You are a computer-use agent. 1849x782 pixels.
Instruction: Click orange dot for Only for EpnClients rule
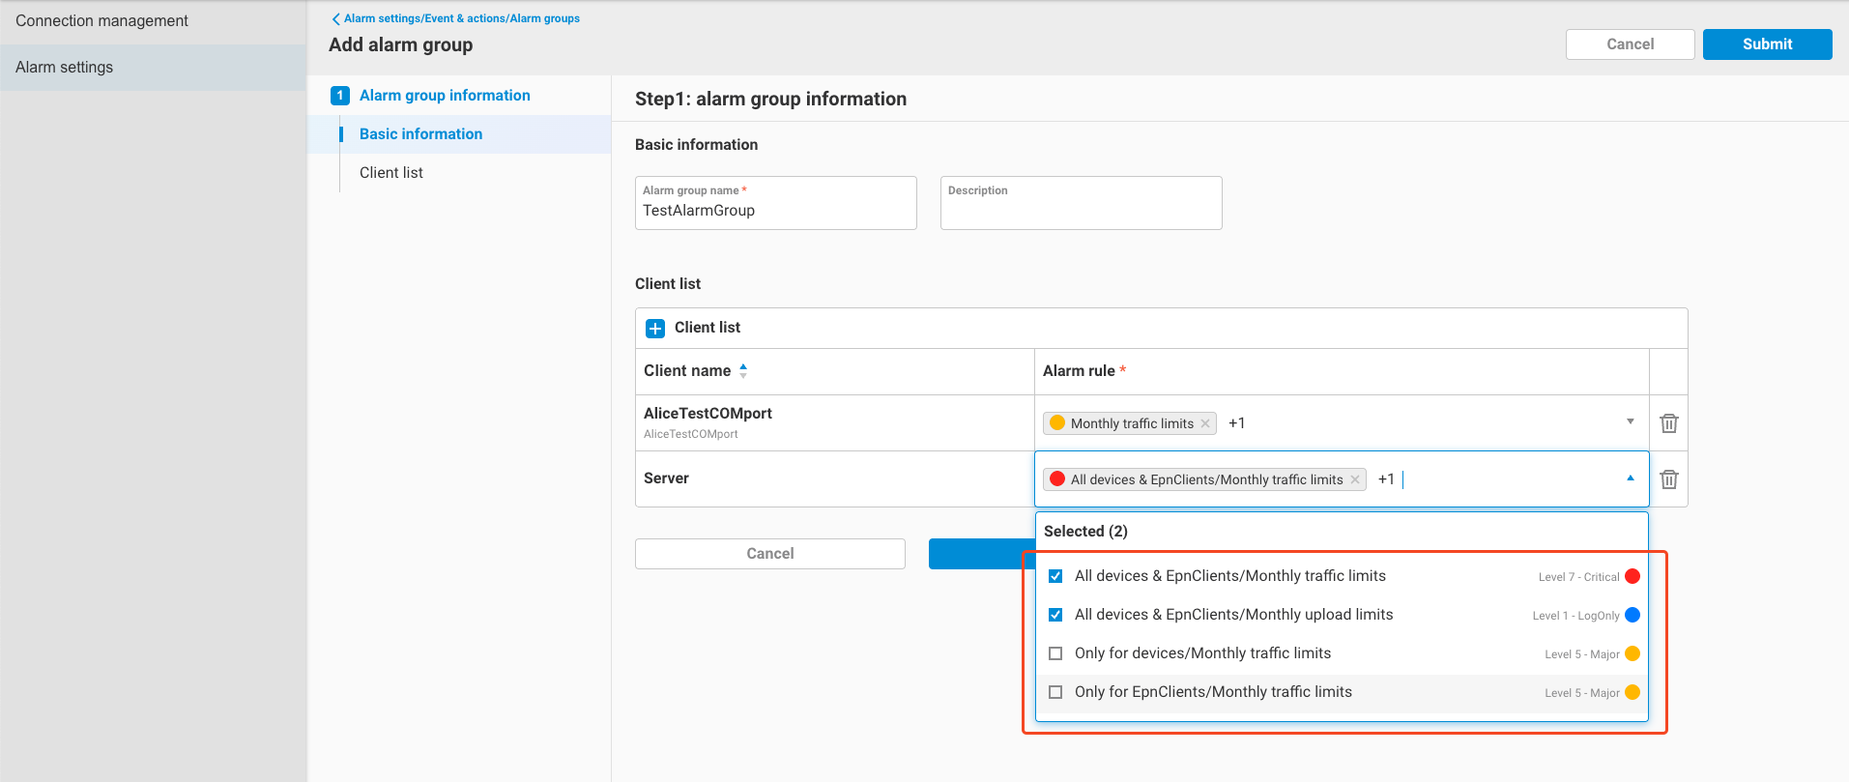coord(1632,692)
